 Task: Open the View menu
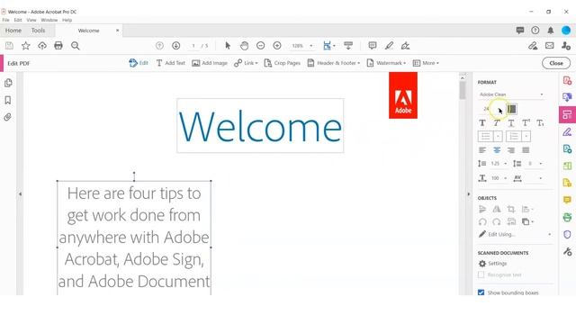click(31, 20)
